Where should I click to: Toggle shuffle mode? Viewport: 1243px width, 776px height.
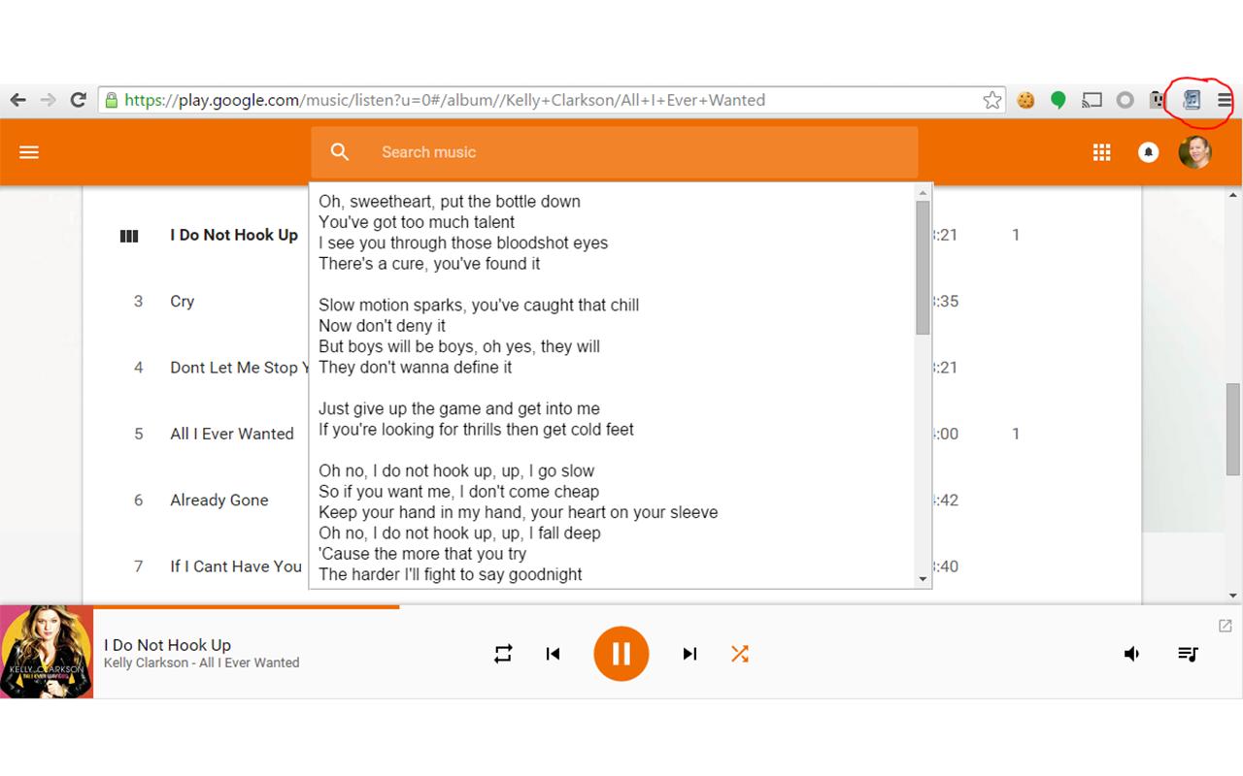pyautogui.click(x=740, y=654)
